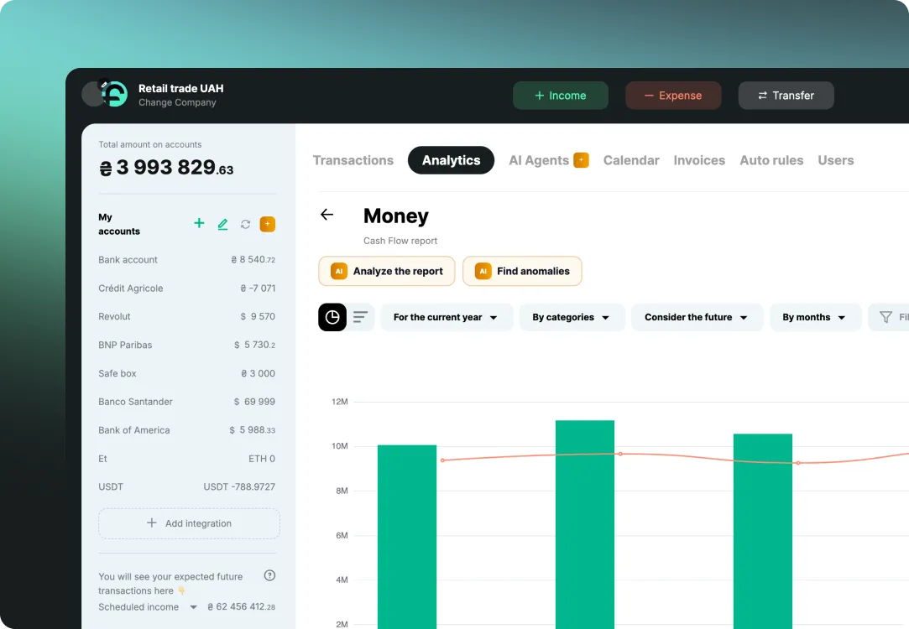Image resolution: width=909 pixels, height=629 pixels.
Task: Add a new account with green plus icon
Action: [x=199, y=224]
